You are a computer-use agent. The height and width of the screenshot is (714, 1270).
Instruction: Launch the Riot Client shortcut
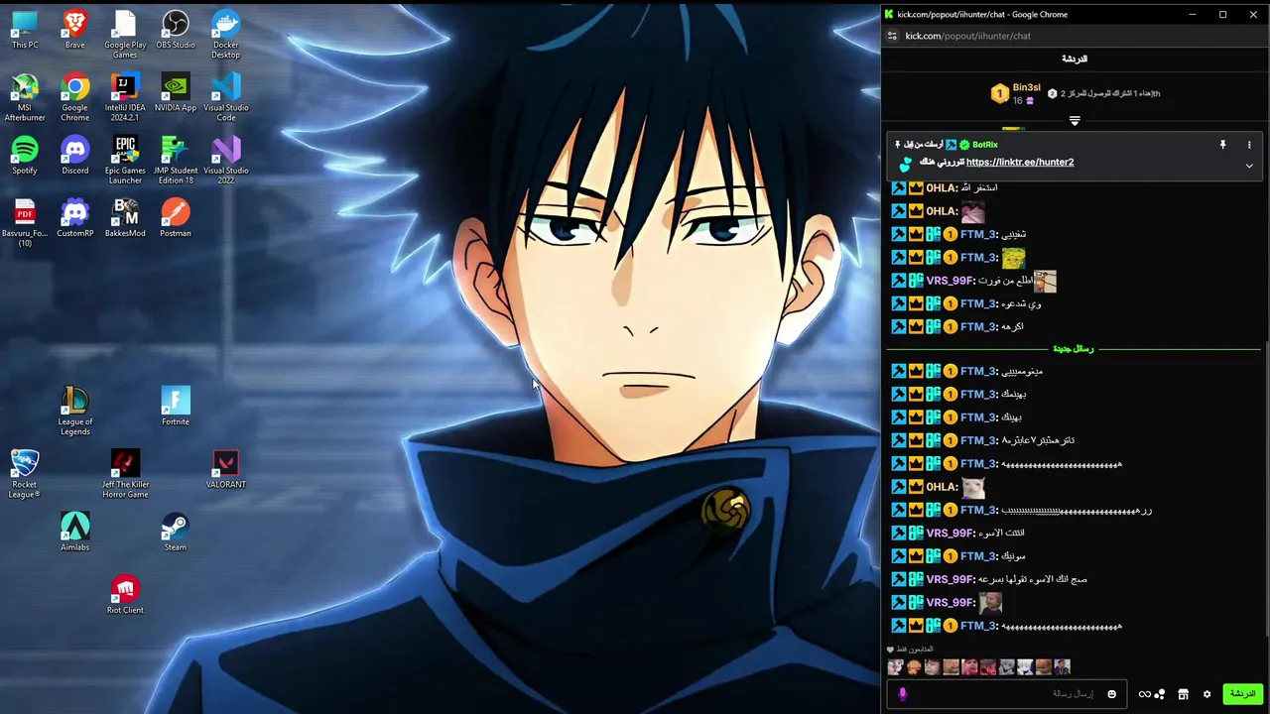tap(125, 593)
